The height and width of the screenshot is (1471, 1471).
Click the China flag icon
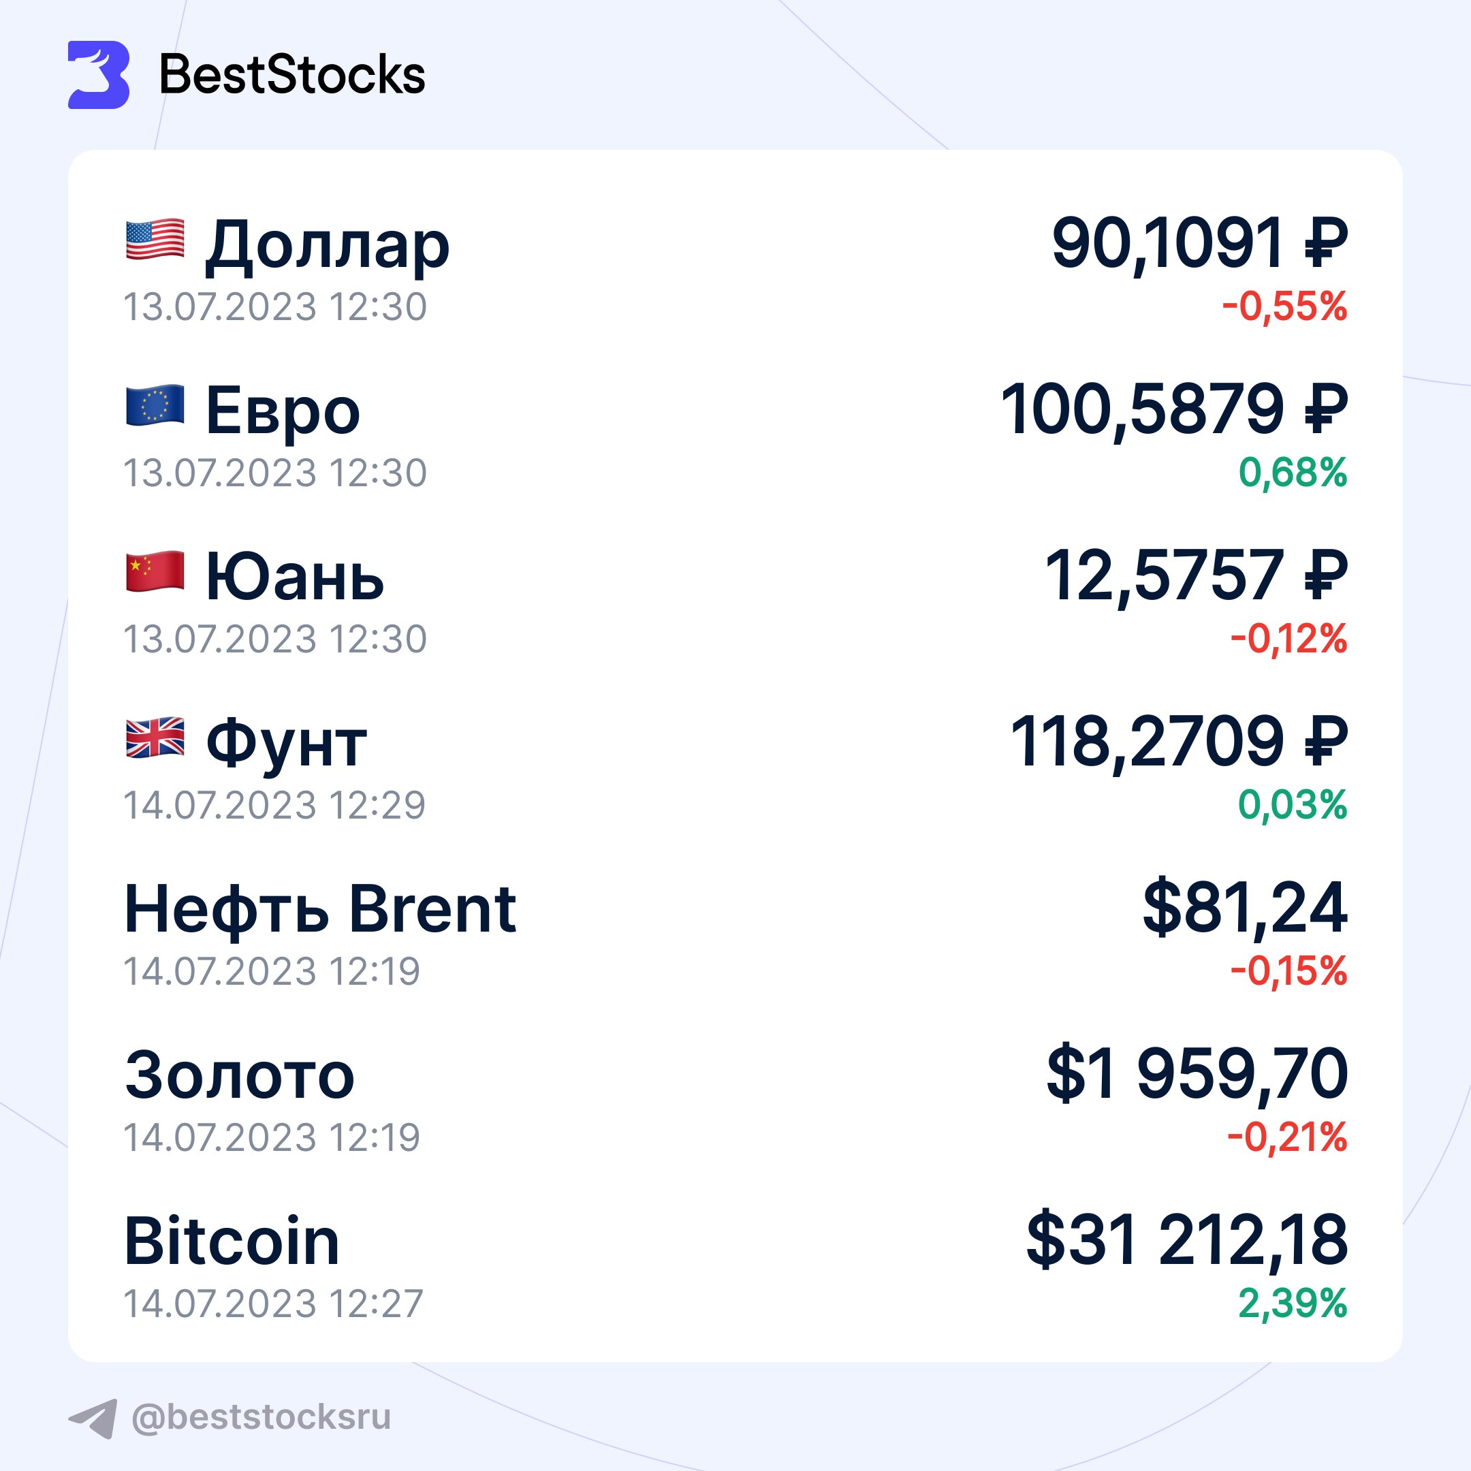click(155, 571)
